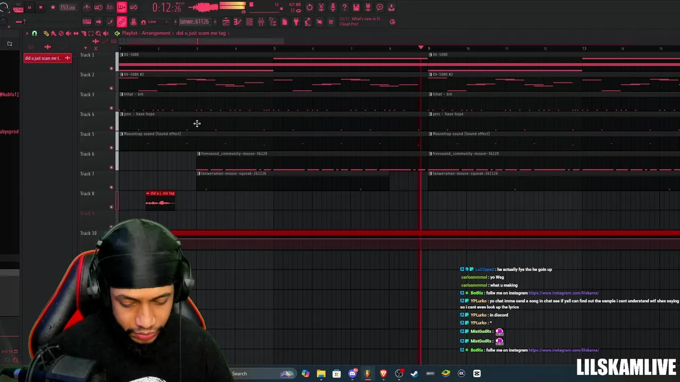Mute Track 2 via its green switch

pos(111,88)
